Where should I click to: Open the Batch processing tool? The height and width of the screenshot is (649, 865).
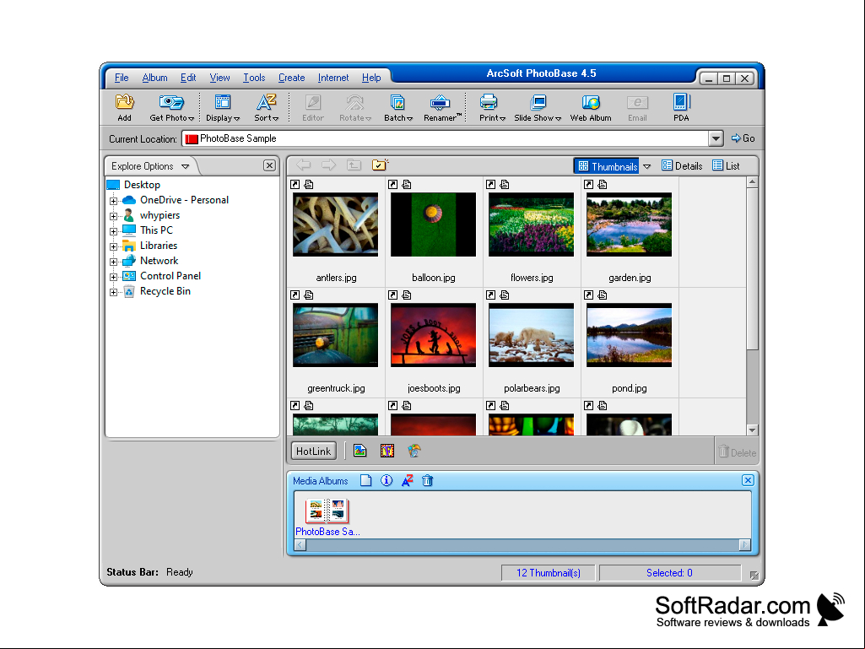pyautogui.click(x=397, y=108)
